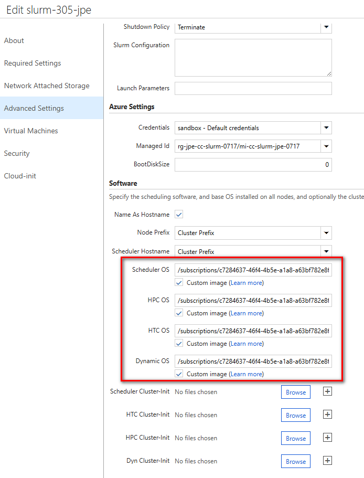Uncheck Custom image under Scheduler OS
The width and height of the screenshot is (364, 478).
179,283
